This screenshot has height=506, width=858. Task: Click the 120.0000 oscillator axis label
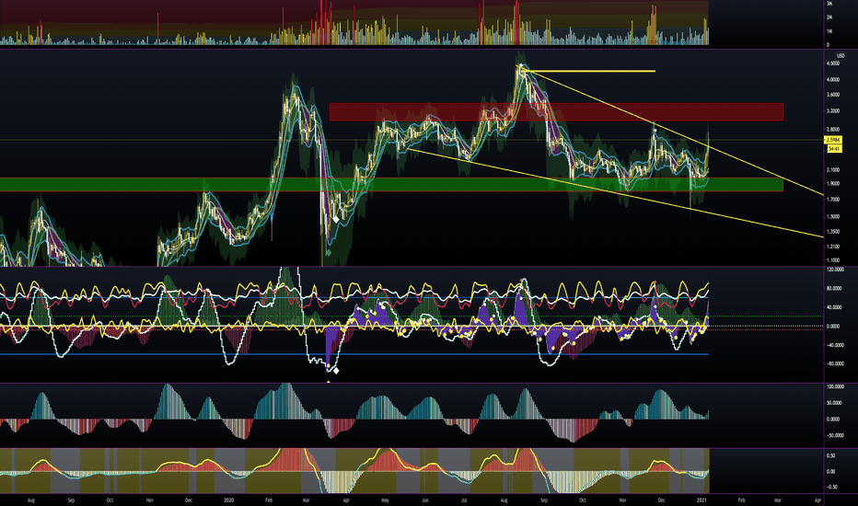834,270
